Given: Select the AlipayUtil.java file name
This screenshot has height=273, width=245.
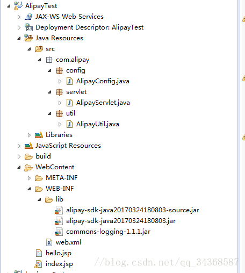Looking at the screenshot, I should point(98,124).
